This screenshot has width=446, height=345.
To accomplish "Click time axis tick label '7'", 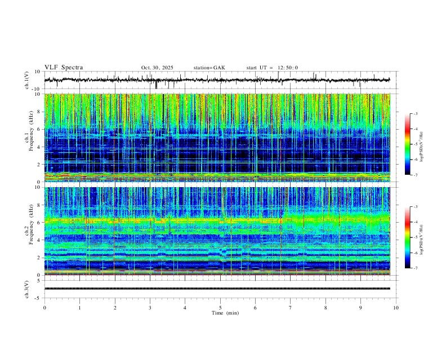I will coord(291,308).
